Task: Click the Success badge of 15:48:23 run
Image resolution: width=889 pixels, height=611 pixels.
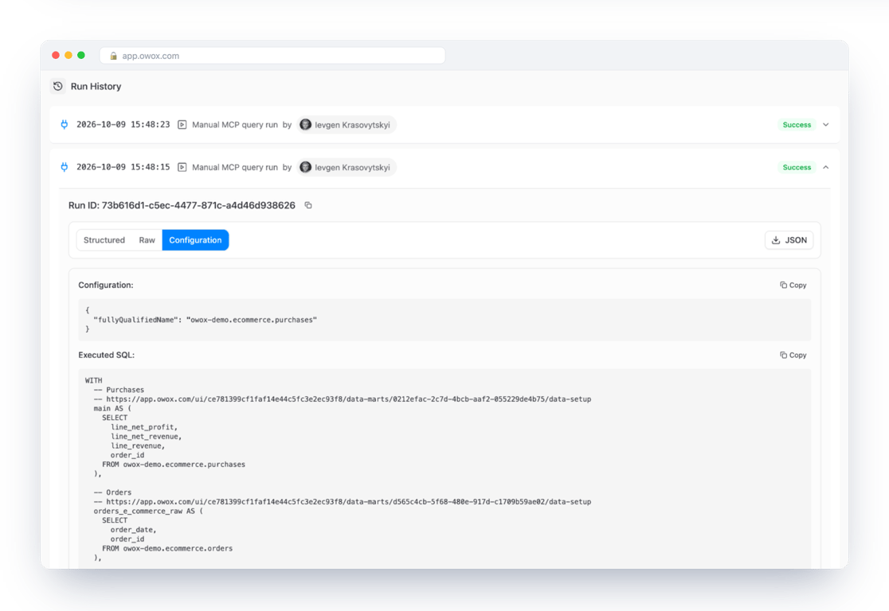Action: pos(797,125)
